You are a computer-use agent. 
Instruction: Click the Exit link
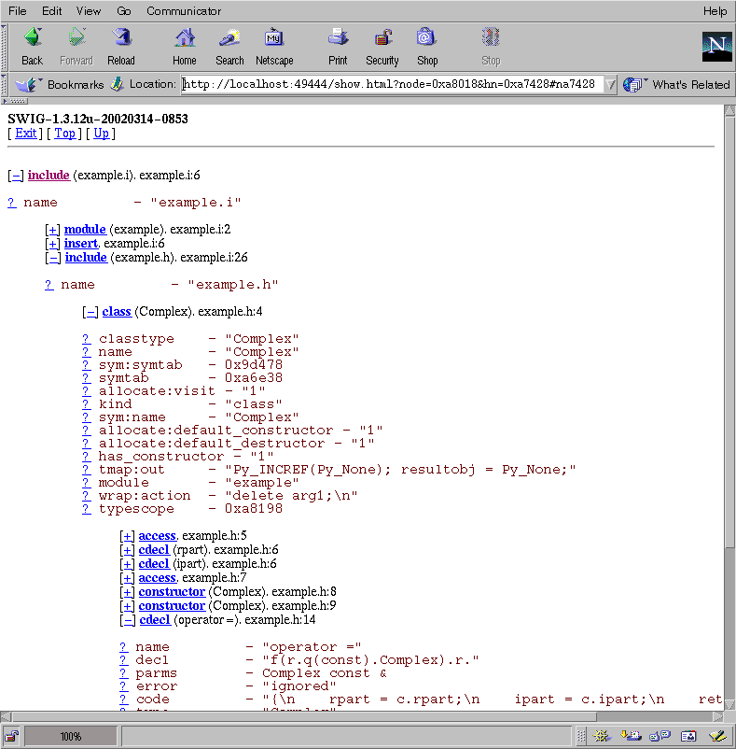[26, 134]
